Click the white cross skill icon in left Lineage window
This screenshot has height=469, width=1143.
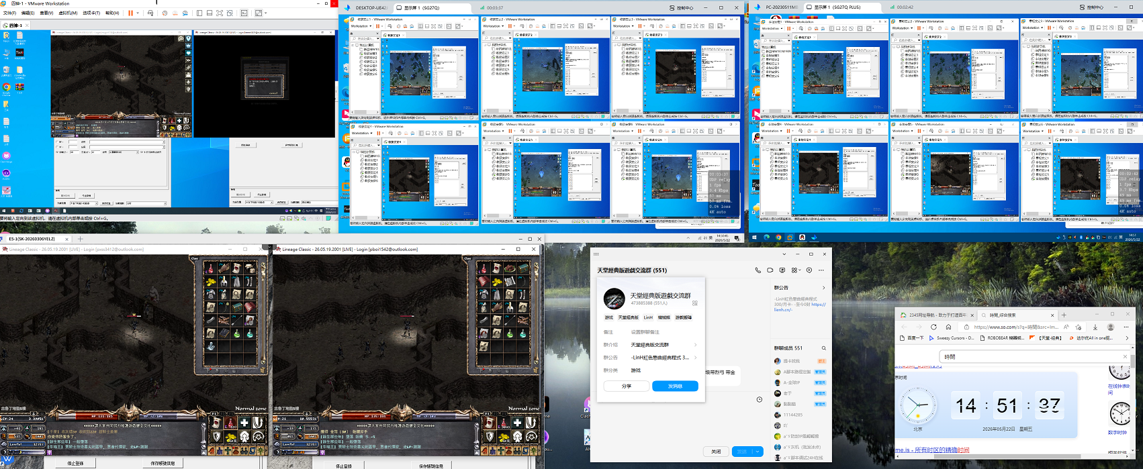coord(244,422)
